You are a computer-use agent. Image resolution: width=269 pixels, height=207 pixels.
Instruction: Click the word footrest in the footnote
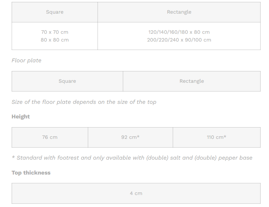(68, 158)
